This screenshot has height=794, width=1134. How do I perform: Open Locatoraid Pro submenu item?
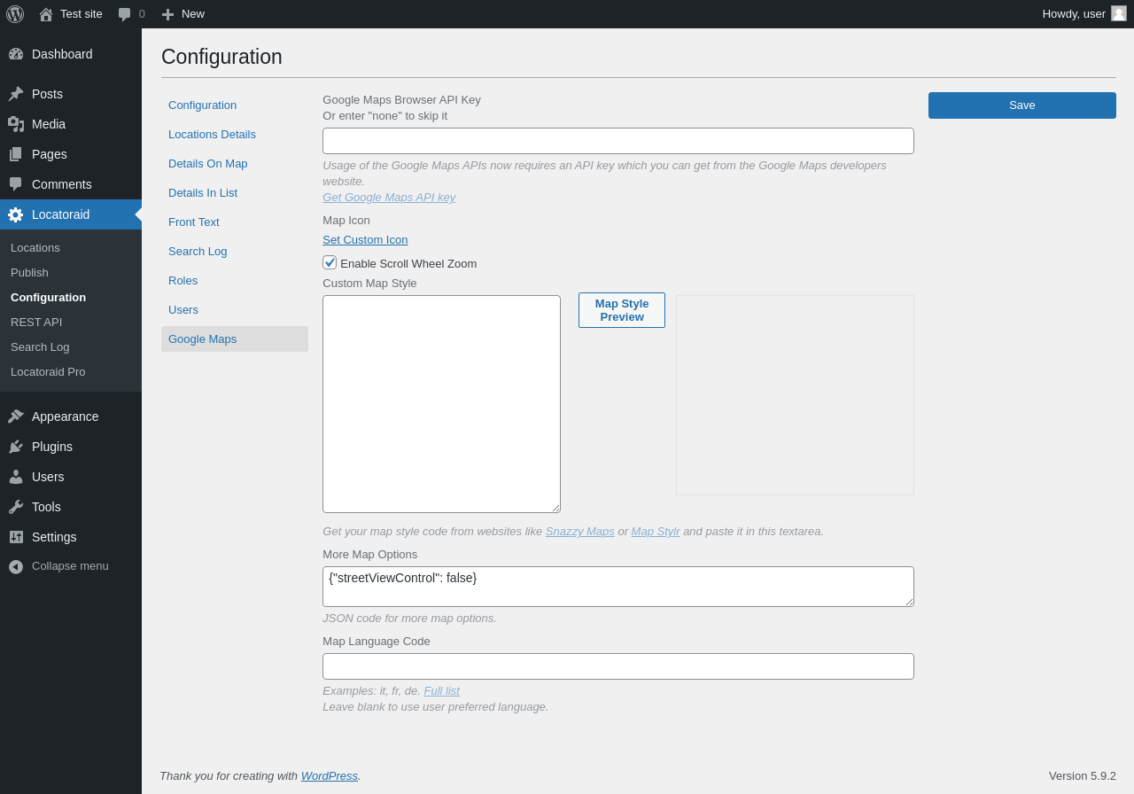tap(48, 371)
